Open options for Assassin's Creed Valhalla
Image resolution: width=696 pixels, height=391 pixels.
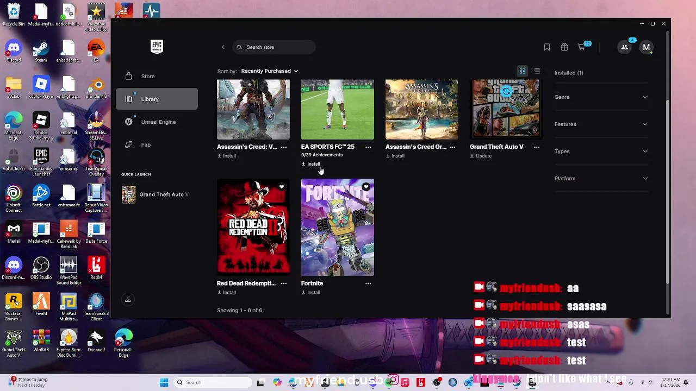click(x=284, y=147)
